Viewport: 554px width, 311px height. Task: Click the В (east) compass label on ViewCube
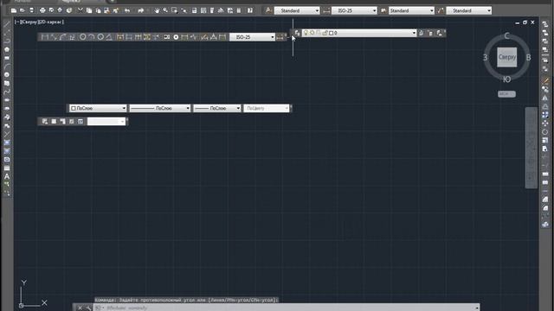528,58
